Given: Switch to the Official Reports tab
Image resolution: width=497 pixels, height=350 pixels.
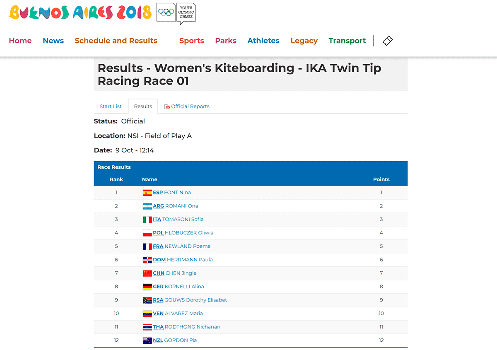Looking at the screenshot, I should [187, 106].
